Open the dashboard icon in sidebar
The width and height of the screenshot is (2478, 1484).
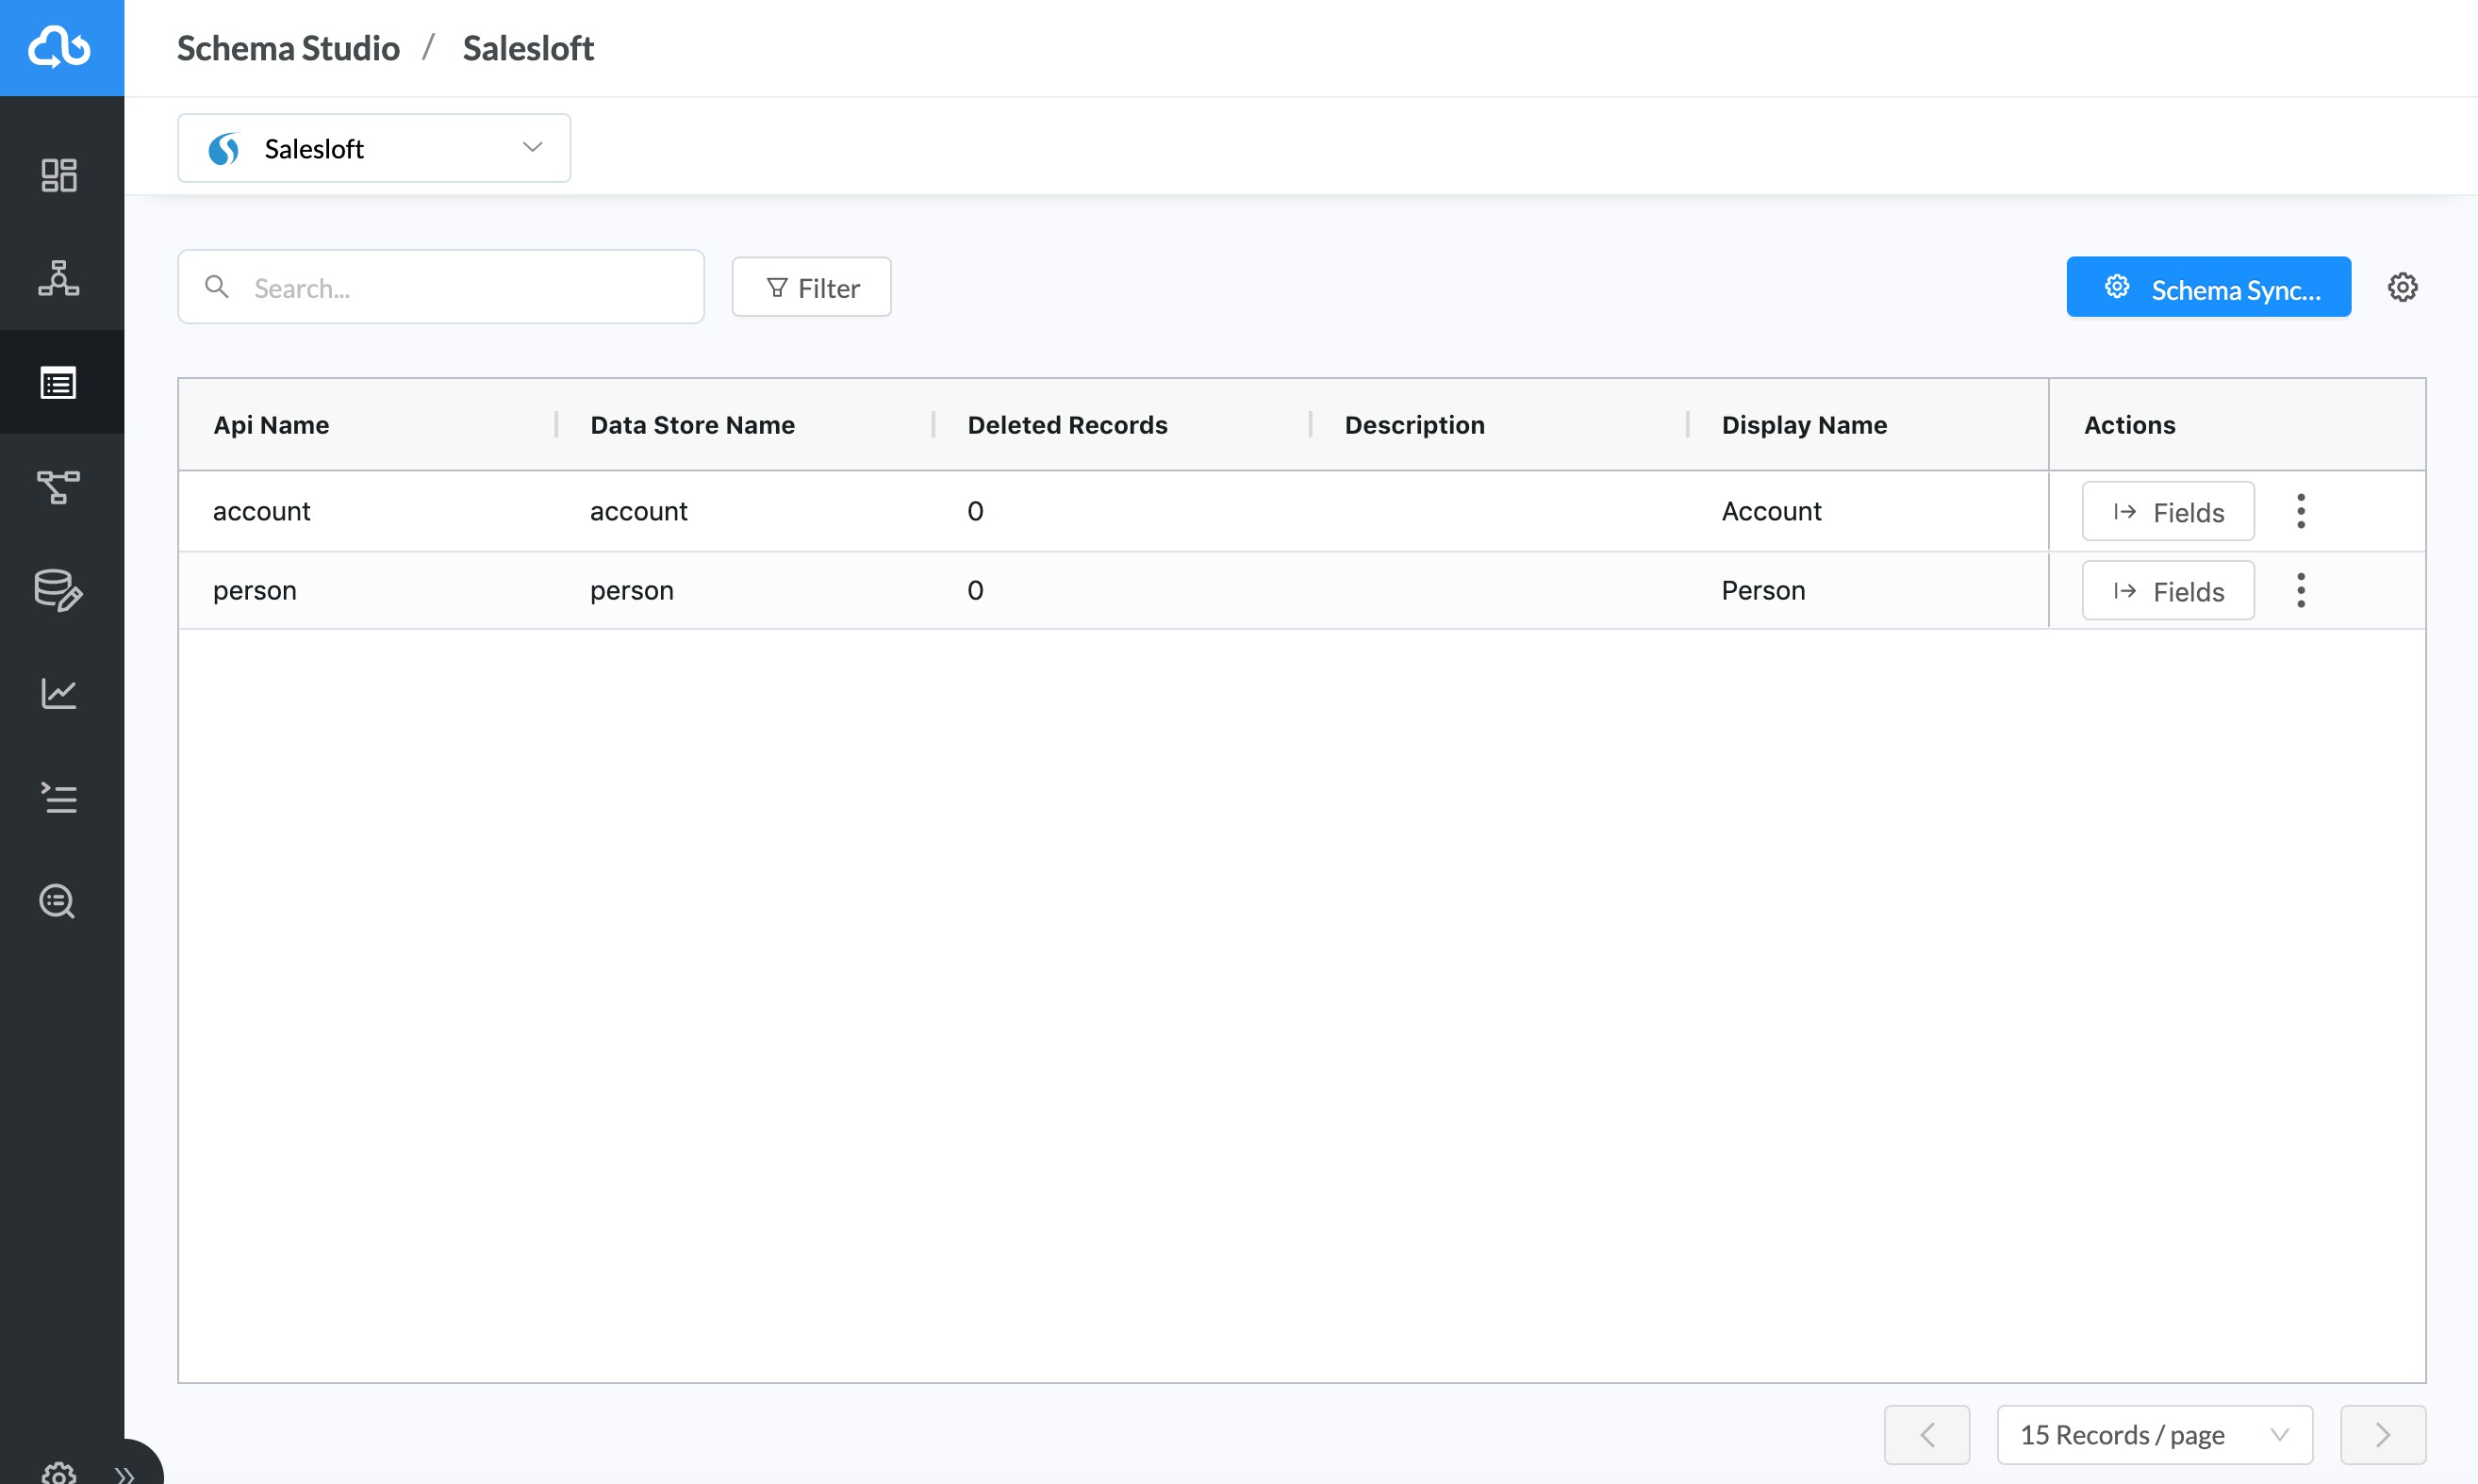click(59, 175)
